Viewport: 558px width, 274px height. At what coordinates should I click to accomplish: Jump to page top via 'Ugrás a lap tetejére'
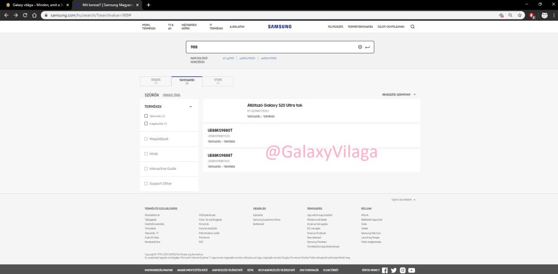pyautogui.click(x=403, y=200)
